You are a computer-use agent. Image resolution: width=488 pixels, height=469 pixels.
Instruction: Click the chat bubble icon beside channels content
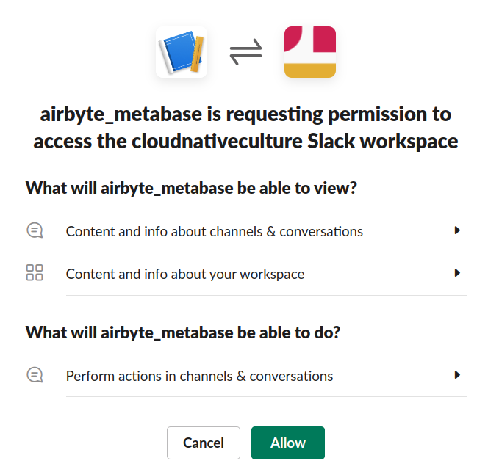[35, 230]
